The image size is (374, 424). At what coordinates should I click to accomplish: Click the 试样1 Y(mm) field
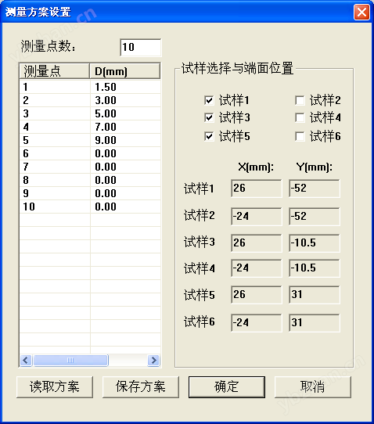[x=315, y=189]
